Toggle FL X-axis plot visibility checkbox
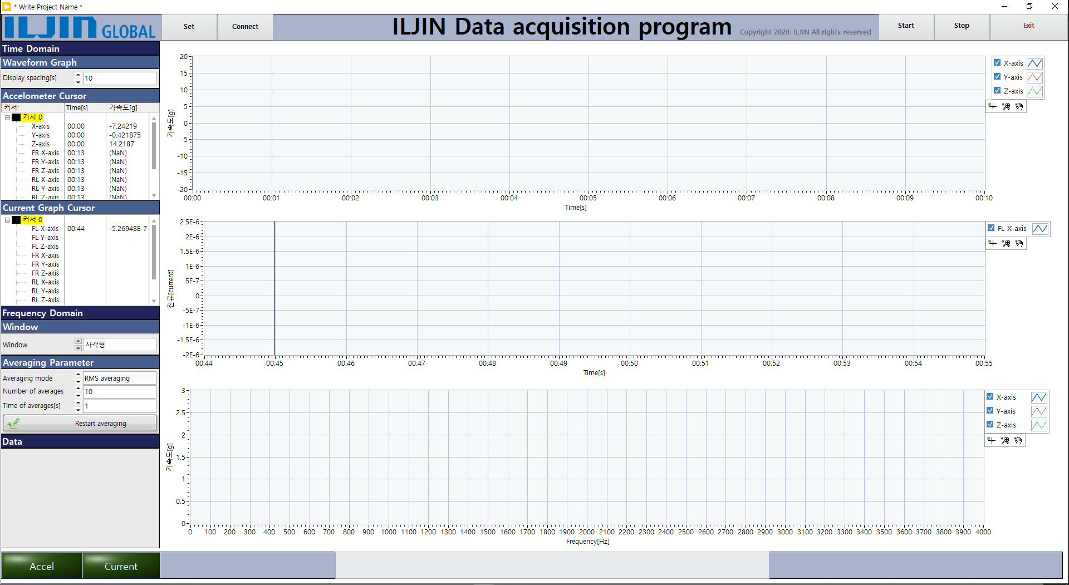The image size is (1069, 585). tap(991, 228)
